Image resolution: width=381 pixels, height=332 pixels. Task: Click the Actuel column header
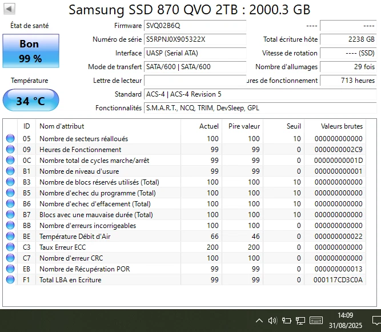coord(202,126)
